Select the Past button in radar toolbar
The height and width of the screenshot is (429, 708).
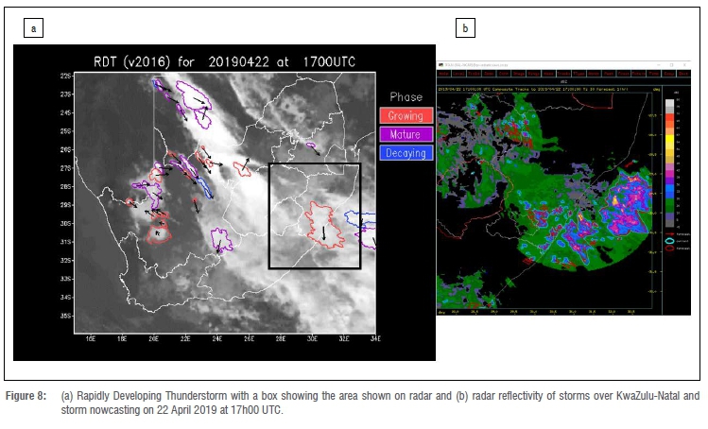point(609,73)
